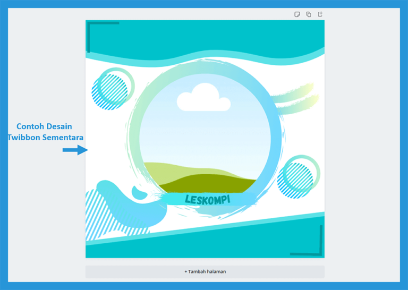Select the brush strokes at upper right
Screen dimensions: 408x290
(x=294, y=99)
